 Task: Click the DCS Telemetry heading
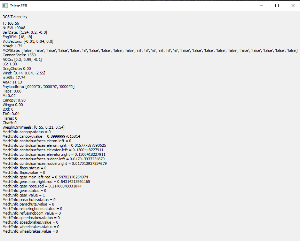tap(15, 17)
